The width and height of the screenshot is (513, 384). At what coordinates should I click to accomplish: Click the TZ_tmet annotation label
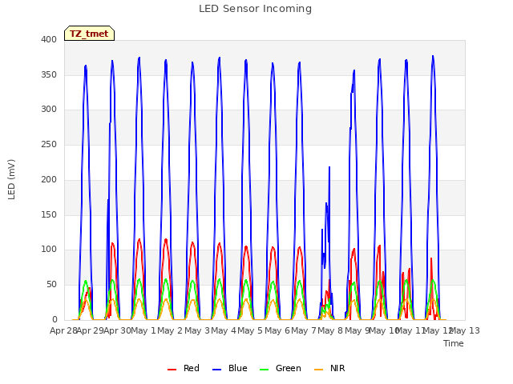coord(89,34)
